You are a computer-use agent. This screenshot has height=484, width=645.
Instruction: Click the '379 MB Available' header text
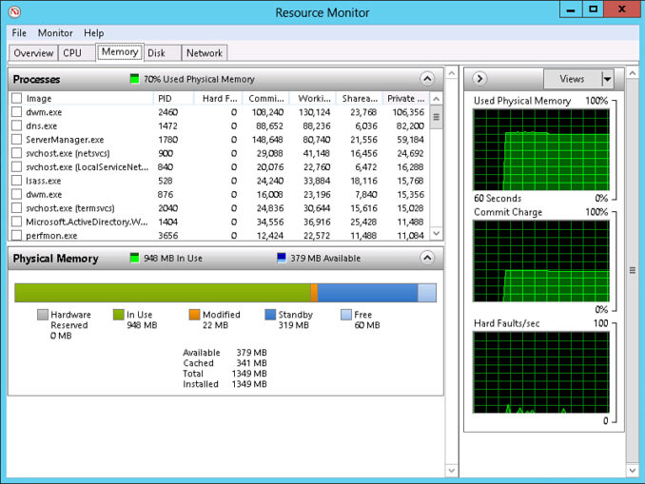click(x=325, y=259)
